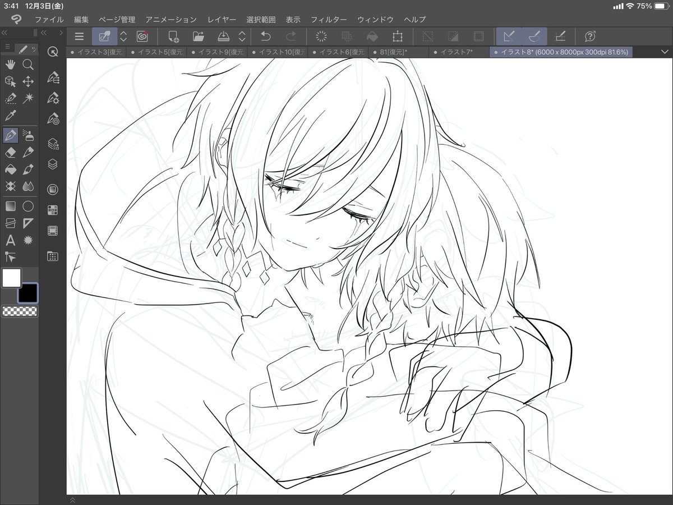Expand the up-down arrows beside gesture button

click(x=123, y=36)
